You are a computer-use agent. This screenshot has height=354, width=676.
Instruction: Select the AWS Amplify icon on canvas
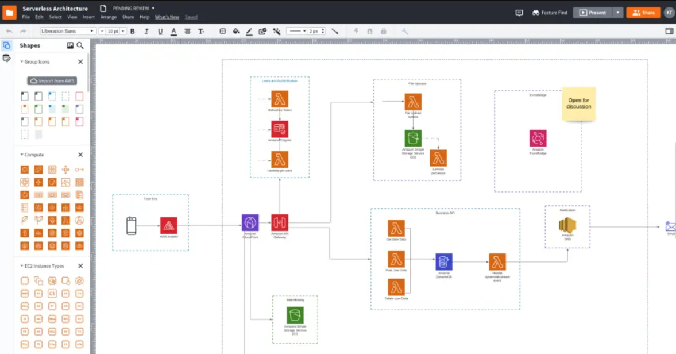click(168, 225)
